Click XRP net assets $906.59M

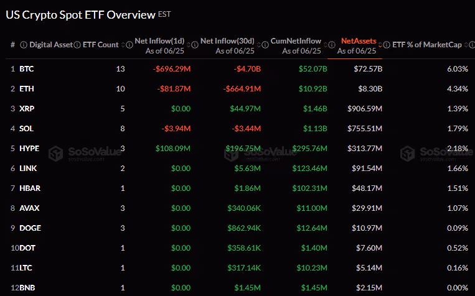point(365,109)
